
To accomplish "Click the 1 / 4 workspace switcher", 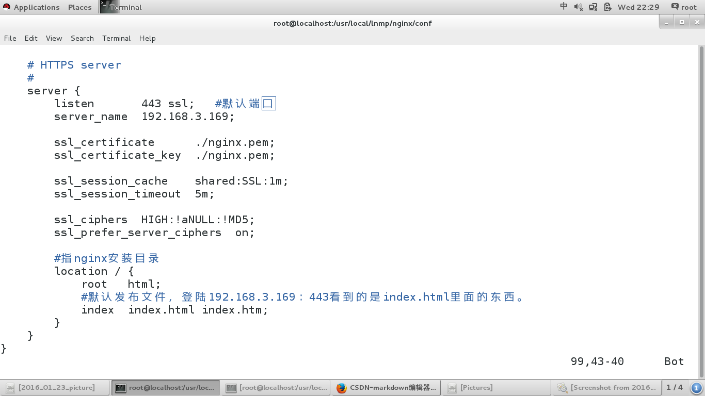I will [x=675, y=387].
